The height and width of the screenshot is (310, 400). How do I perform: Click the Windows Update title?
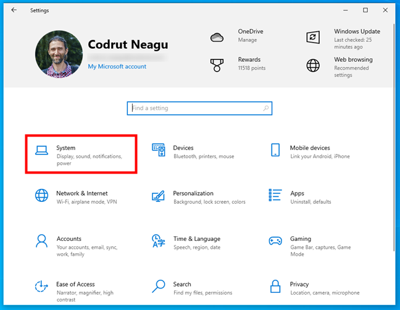tap(357, 31)
